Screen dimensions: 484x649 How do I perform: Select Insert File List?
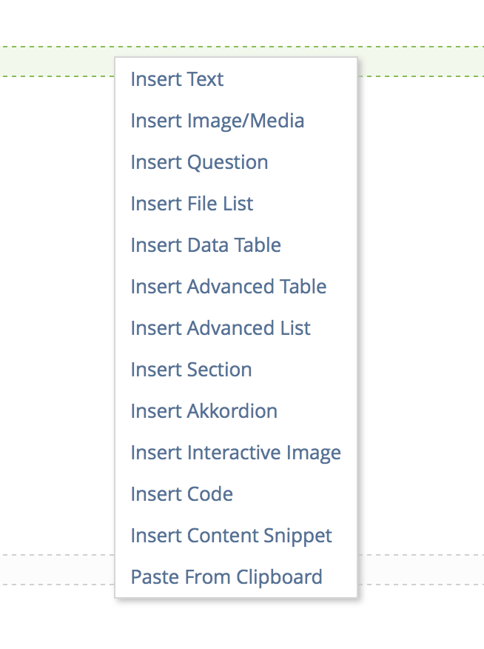[x=192, y=204]
